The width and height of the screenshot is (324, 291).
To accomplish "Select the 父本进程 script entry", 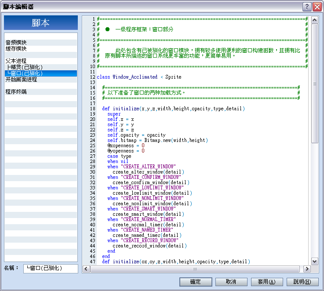I will tap(41, 61).
